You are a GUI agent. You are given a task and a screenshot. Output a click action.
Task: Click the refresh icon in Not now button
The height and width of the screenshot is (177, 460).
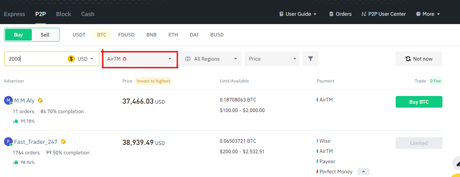point(408,59)
